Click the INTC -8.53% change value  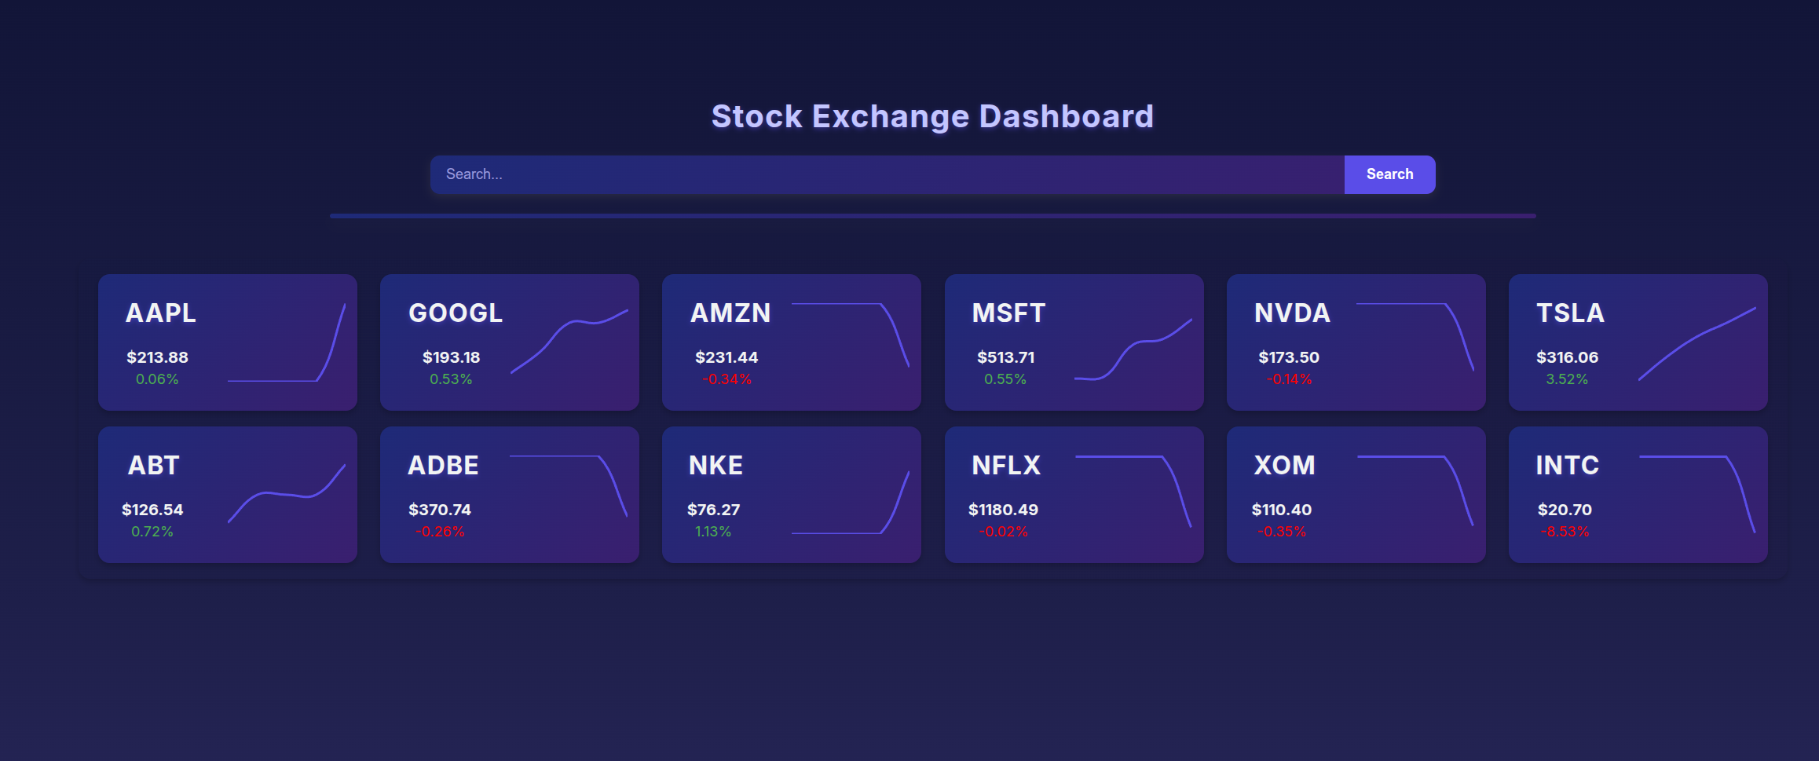pyautogui.click(x=1565, y=532)
